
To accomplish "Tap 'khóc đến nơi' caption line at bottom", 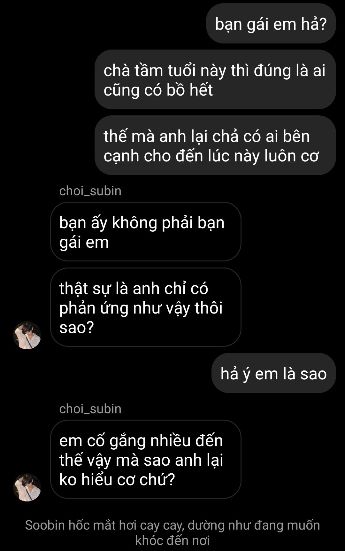I will point(172,540).
